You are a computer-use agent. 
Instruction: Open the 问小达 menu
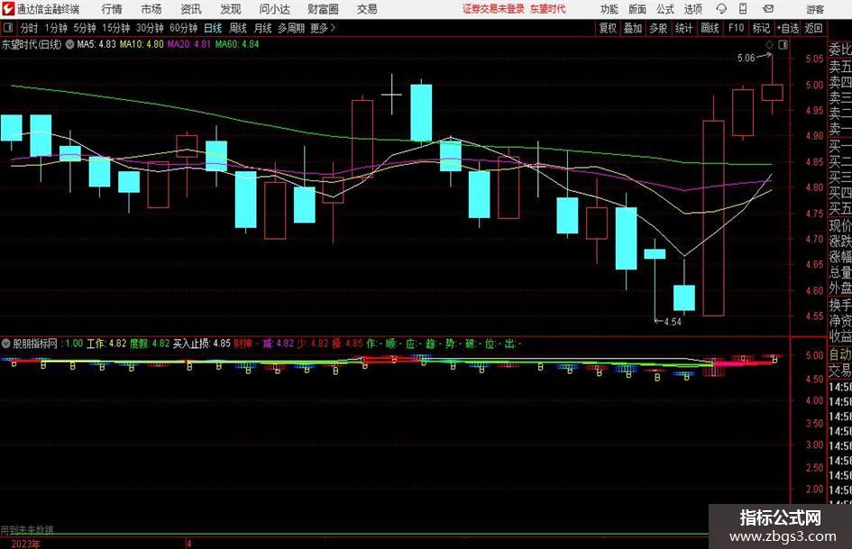click(274, 9)
